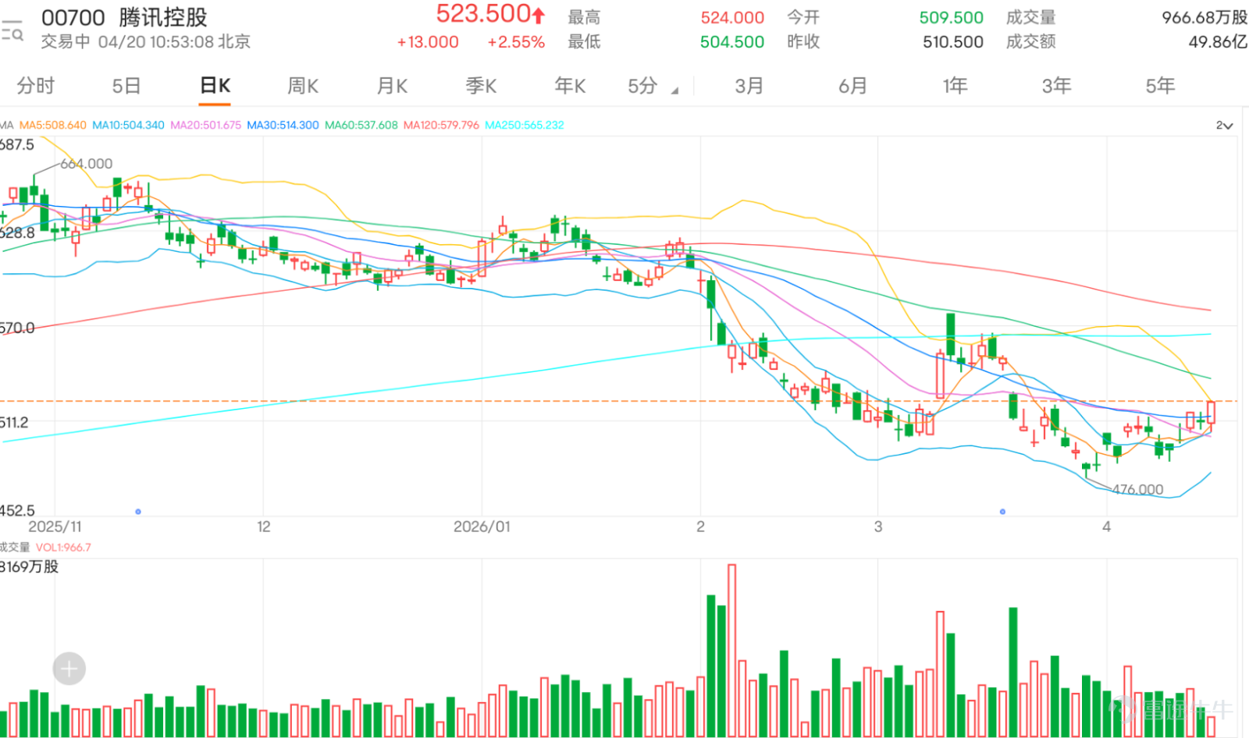Viewport: 1249px width, 738px height.
Task: Select the 日K daily candlestick tab
Action: (215, 85)
